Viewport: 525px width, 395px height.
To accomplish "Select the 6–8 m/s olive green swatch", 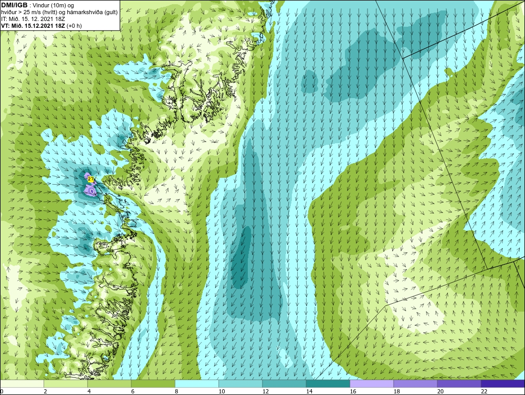I will point(153,383).
